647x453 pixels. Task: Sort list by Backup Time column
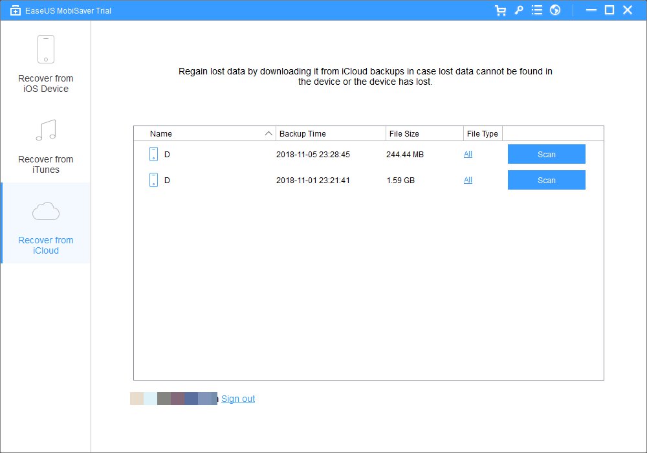point(302,134)
